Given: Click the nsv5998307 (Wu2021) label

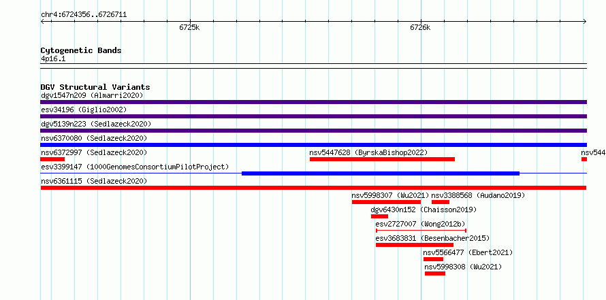Looking at the screenshot, I should (x=390, y=195).
